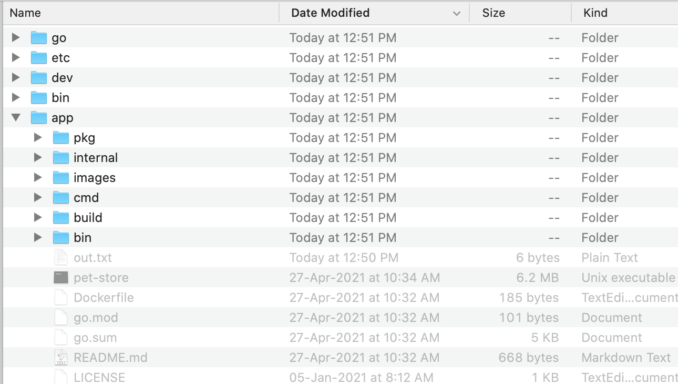
Task: Select the top-level bin folder icon
Action: coord(39,97)
